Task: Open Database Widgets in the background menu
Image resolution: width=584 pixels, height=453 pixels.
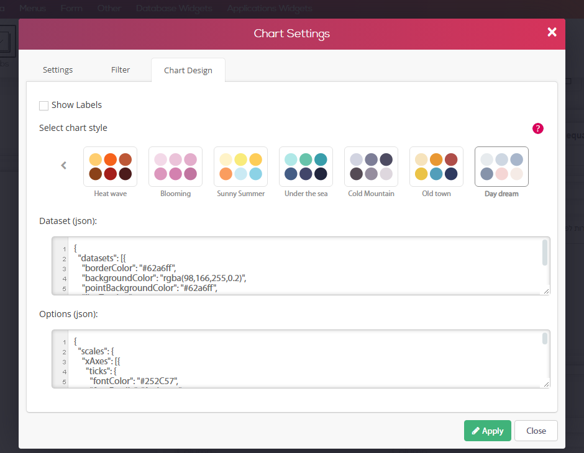Action: (174, 8)
